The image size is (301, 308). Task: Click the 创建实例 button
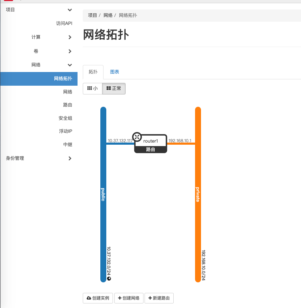[98, 298]
